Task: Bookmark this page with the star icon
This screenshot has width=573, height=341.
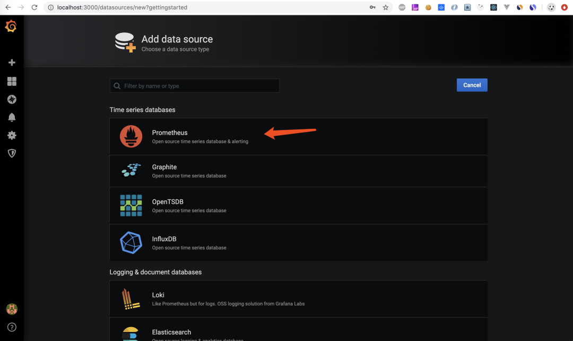Action: tap(386, 7)
